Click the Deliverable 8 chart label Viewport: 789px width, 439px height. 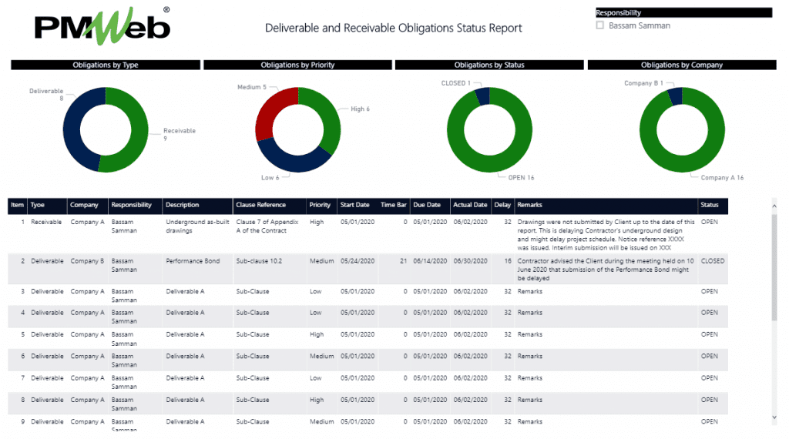point(46,95)
